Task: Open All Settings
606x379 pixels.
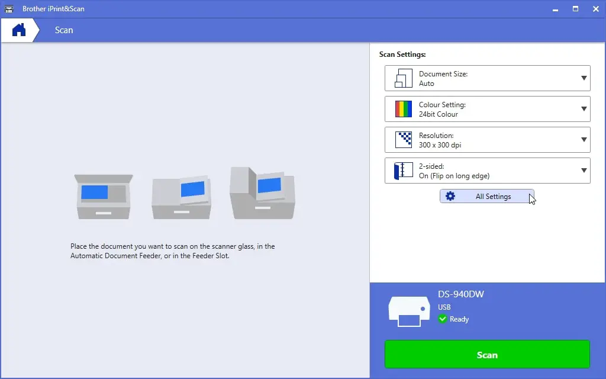Action: tap(487, 196)
